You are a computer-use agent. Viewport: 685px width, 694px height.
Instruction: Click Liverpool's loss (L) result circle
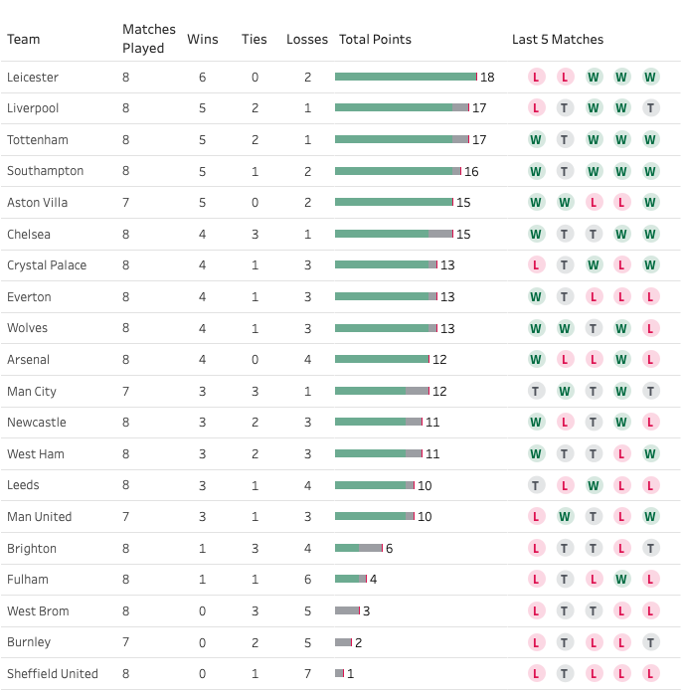[x=537, y=108]
